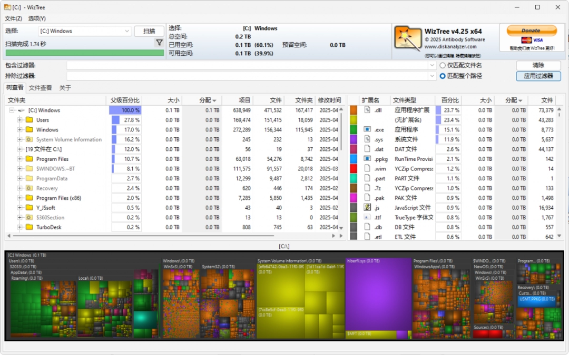Click the 应用过滤器 button
The width and height of the screenshot is (569, 355).
(538, 76)
